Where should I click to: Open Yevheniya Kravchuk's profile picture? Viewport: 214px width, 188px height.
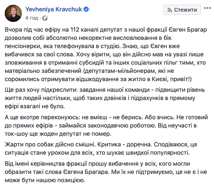point(13,13)
